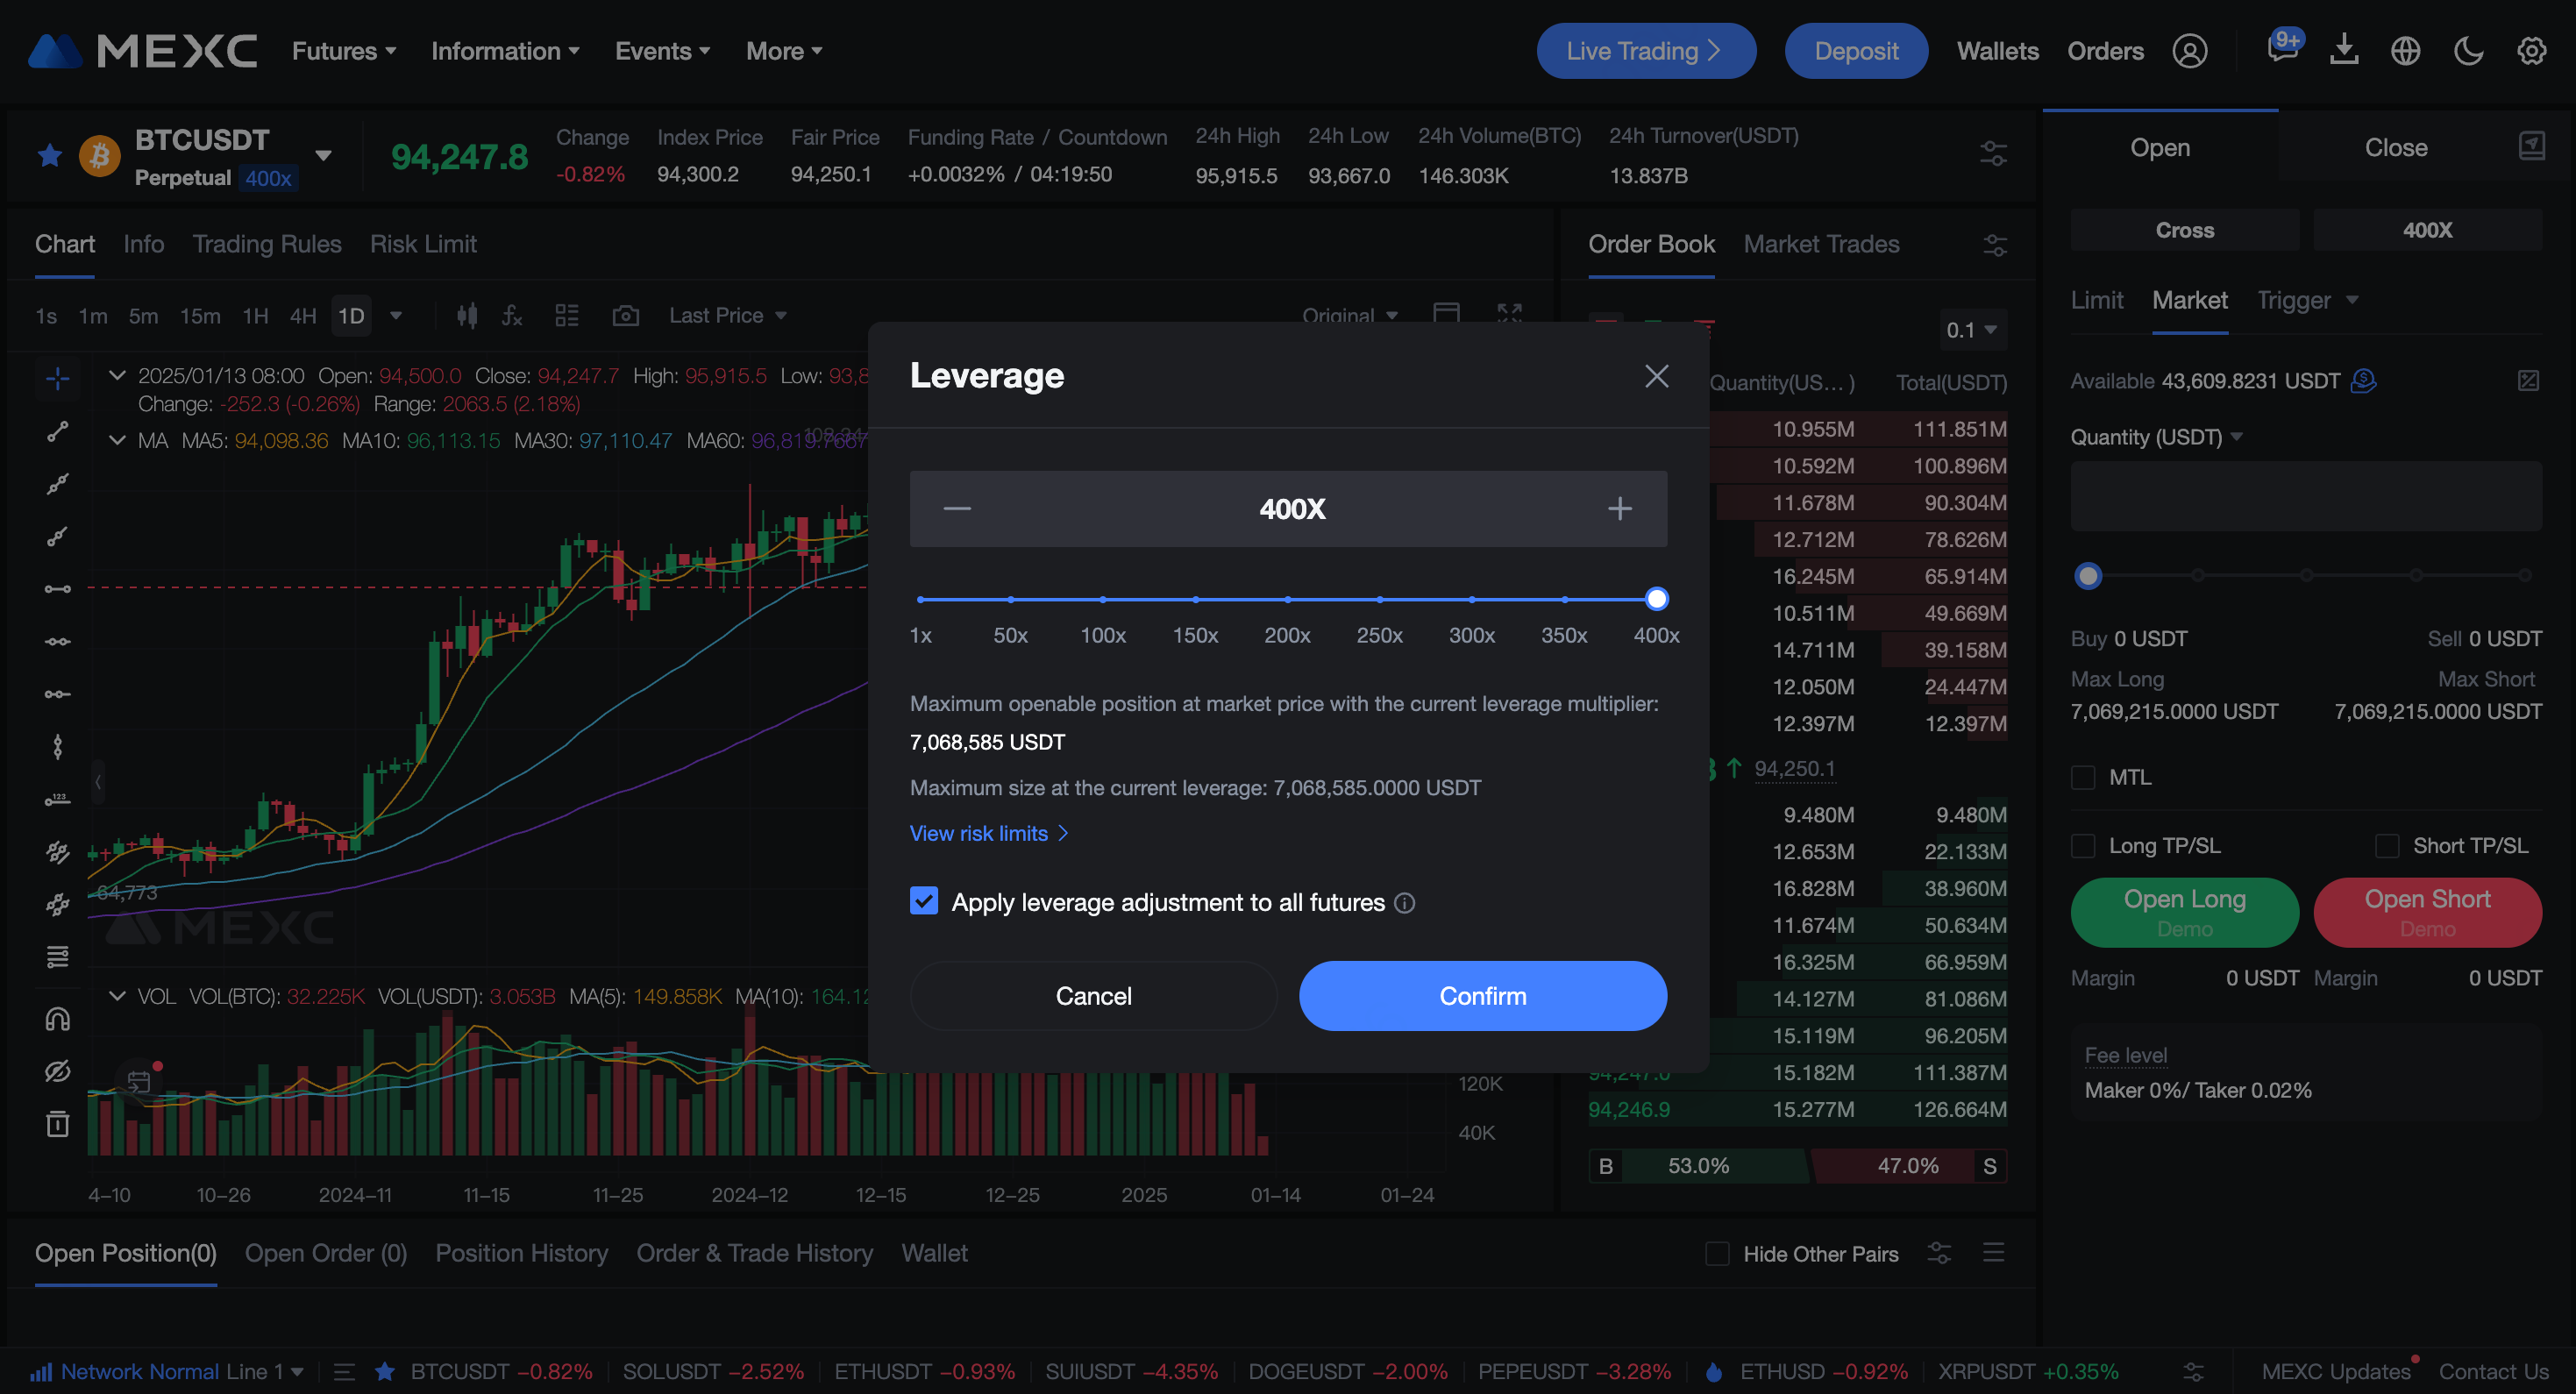Viewport: 2576px width, 1394px height.
Task: Open the Trigger order type dropdown
Action: point(2308,300)
